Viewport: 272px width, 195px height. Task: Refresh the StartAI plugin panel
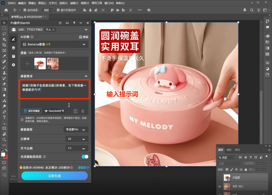coord(60,23)
